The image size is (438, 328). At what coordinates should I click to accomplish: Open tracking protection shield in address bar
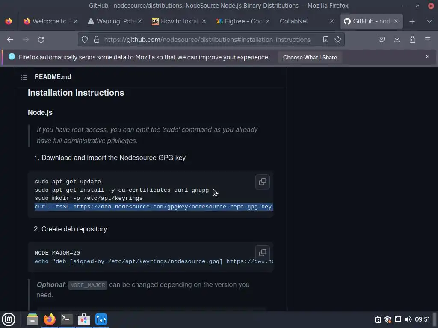click(x=85, y=40)
